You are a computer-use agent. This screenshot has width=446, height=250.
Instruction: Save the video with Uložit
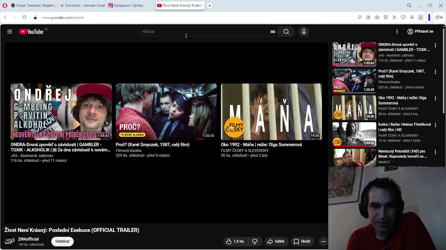pos(302,241)
